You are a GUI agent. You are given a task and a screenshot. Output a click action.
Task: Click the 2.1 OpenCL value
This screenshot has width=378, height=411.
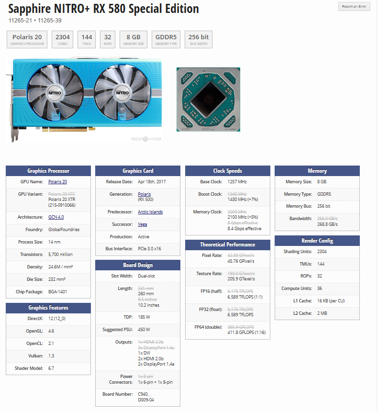point(51,344)
